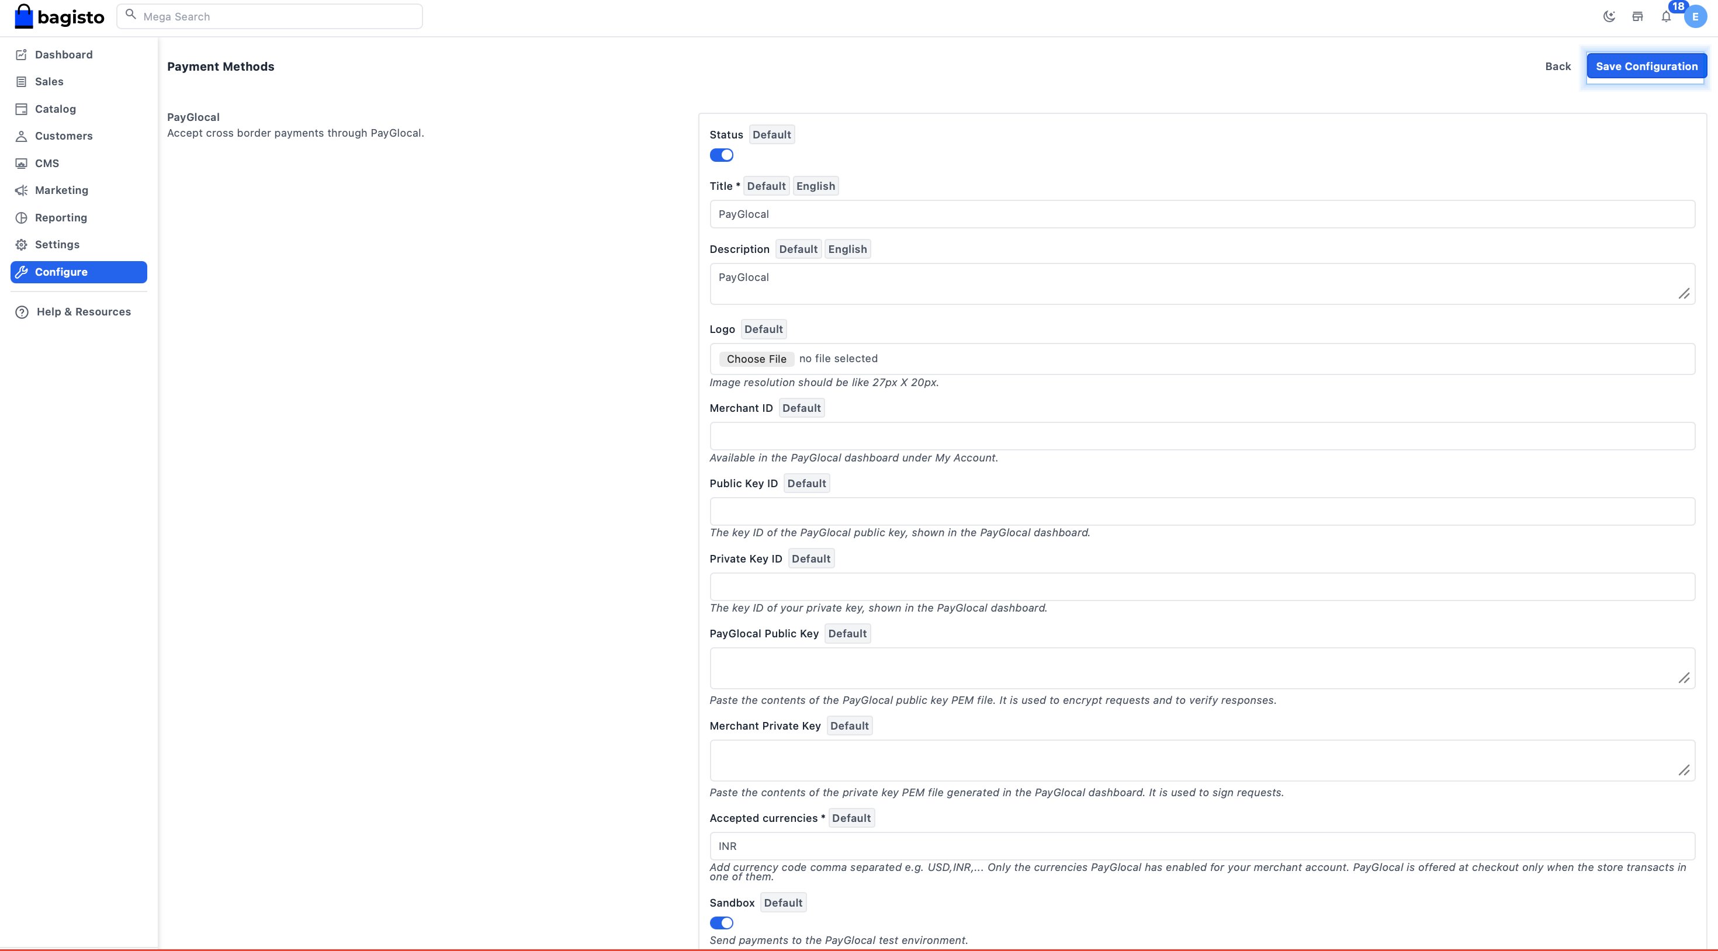
Task: Click the Customers sidebar icon
Action: 22,136
